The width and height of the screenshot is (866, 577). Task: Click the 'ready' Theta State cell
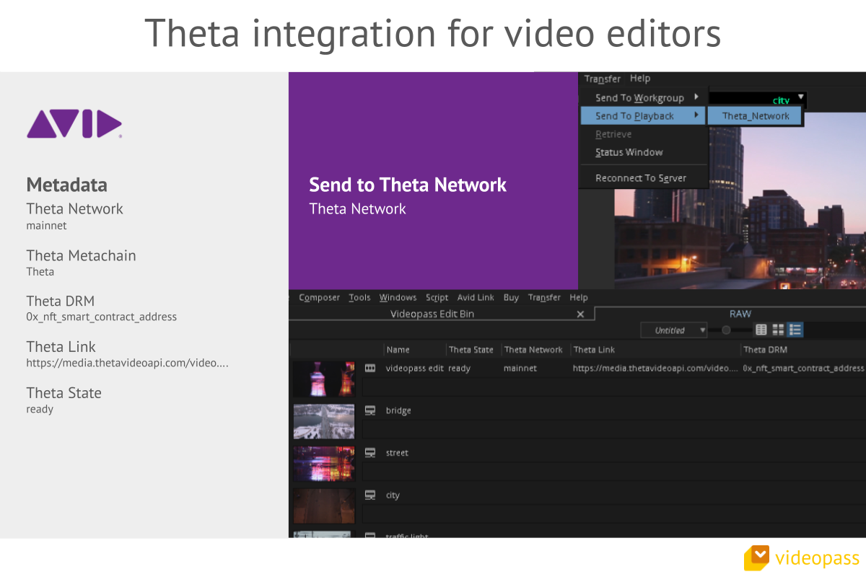coord(459,368)
